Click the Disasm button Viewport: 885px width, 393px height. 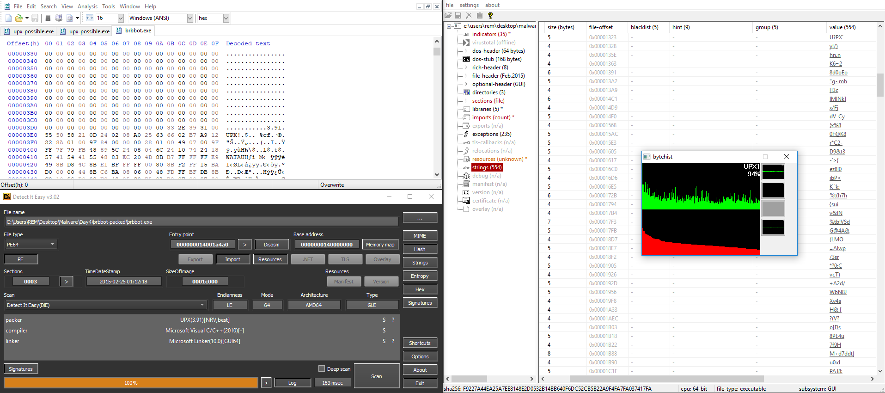click(271, 245)
